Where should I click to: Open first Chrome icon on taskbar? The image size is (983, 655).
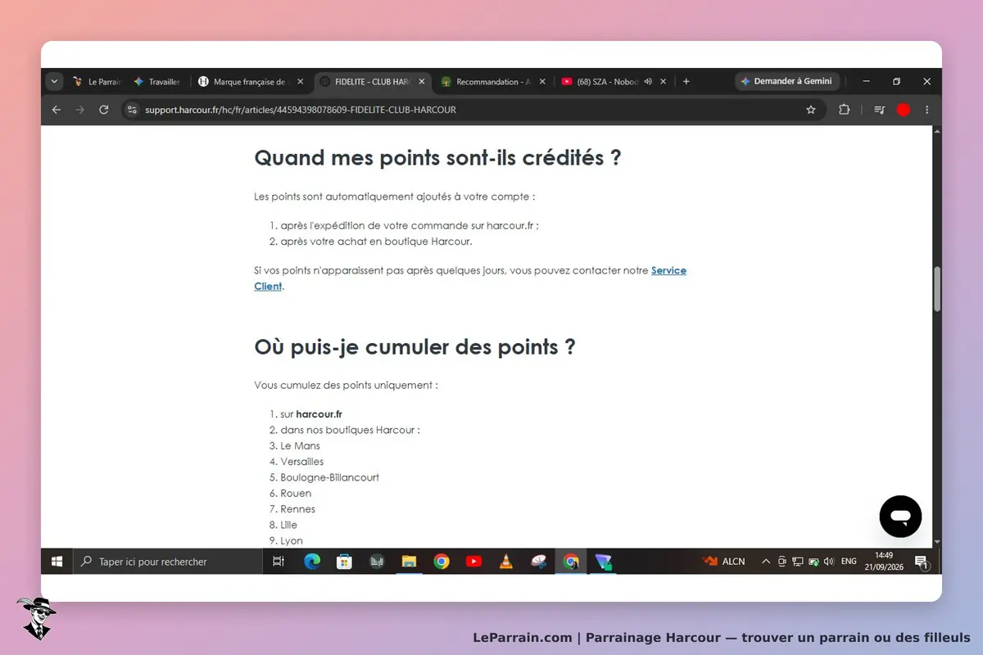click(442, 562)
